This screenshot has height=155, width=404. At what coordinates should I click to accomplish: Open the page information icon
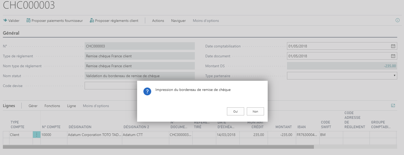click(397, 20)
